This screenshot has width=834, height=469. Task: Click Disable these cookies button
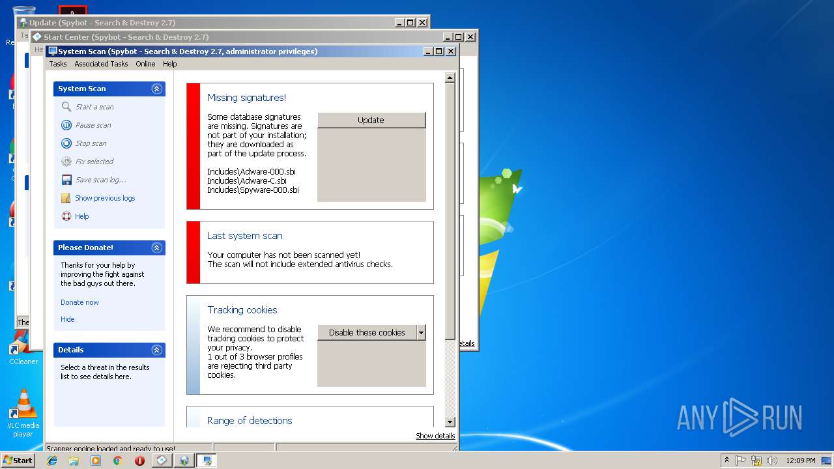[x=367, y=332]
